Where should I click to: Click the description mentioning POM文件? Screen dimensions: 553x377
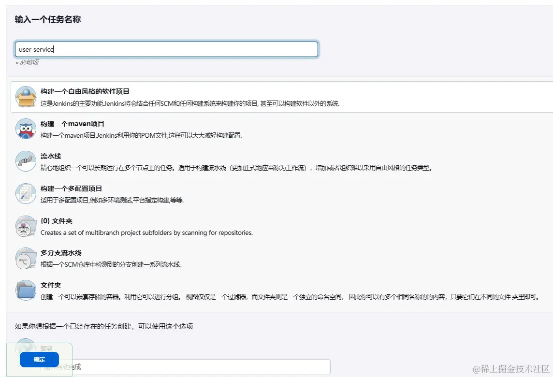point(141,135)
